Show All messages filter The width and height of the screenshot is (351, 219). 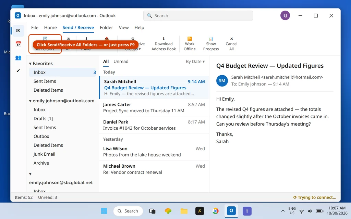pyautogui.click(x=106, y=62)
